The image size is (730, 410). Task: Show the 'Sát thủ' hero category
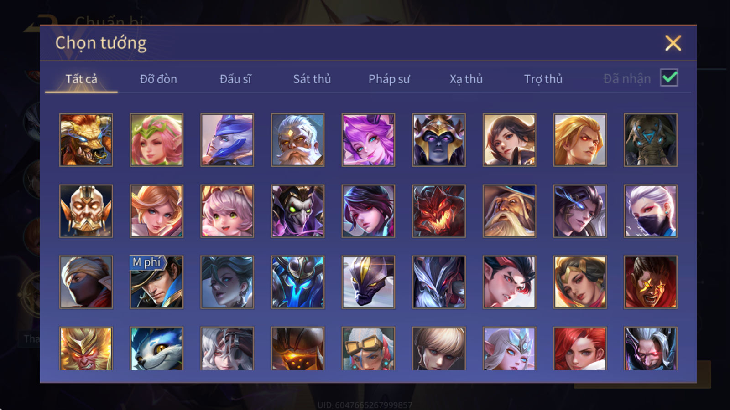click(x=312, y=79)
